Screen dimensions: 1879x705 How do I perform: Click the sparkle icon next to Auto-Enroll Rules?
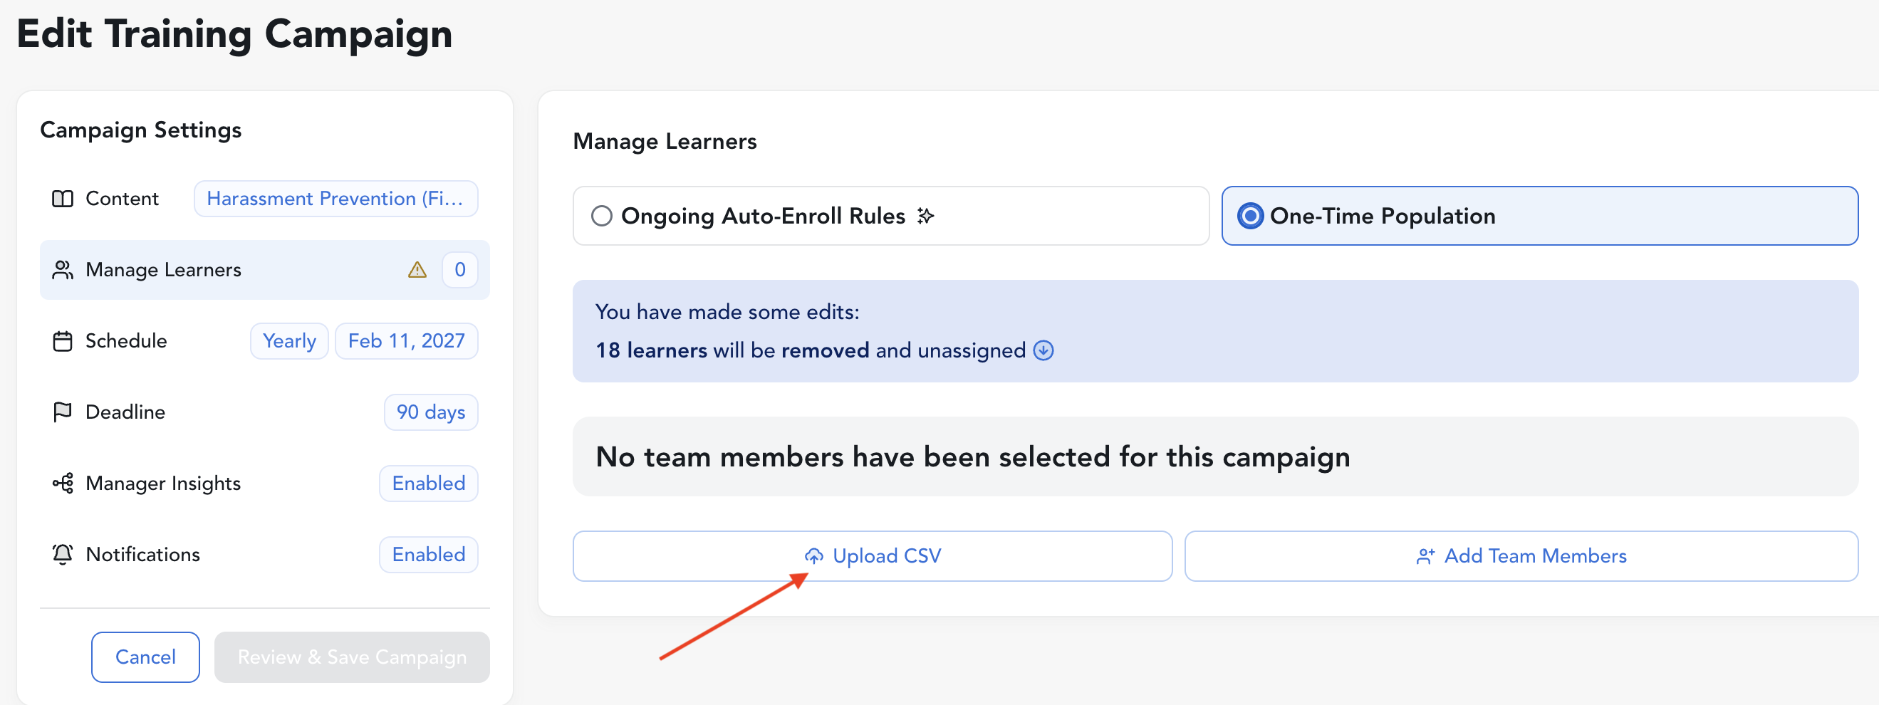click(x=925, y=216)
